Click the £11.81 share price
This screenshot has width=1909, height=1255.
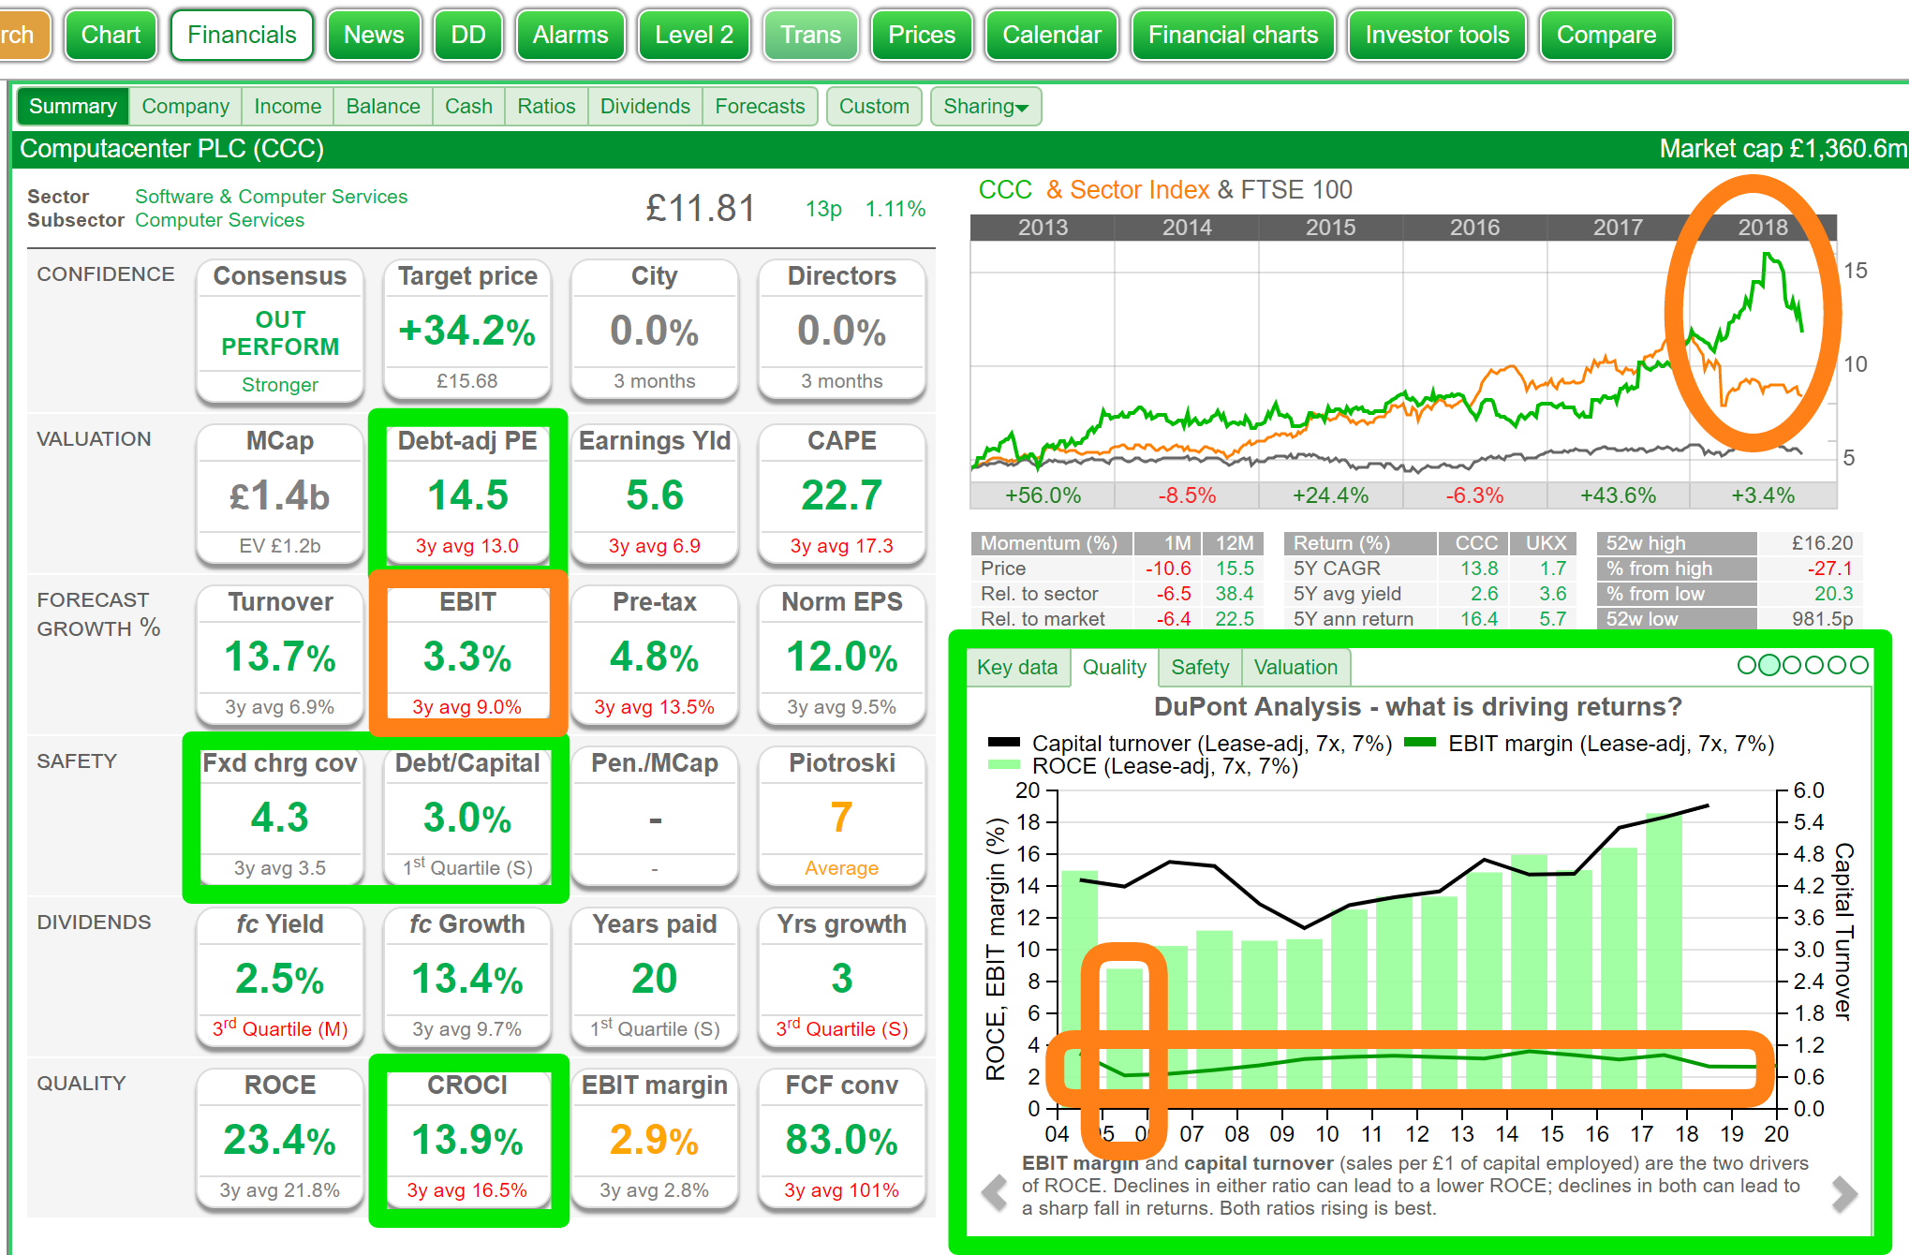click(x=700, y=208)
